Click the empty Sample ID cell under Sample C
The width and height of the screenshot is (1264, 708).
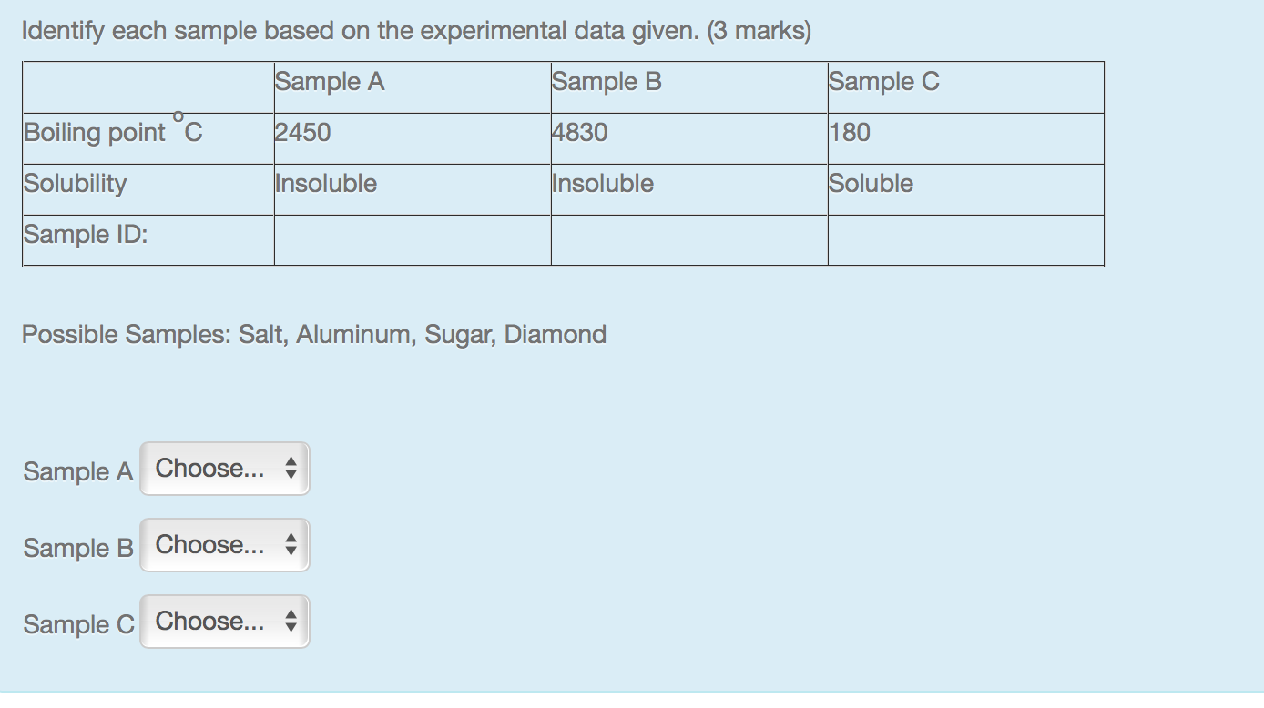965,240
